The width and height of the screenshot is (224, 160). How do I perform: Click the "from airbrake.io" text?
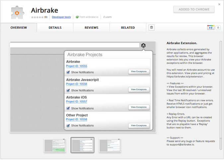[89, 17]
